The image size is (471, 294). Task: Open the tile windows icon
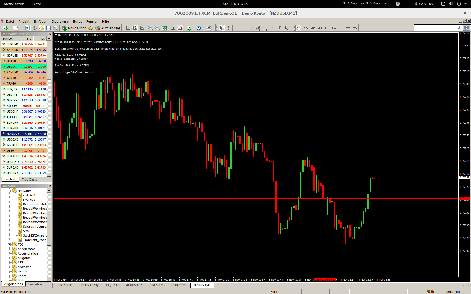coord(164,28)
